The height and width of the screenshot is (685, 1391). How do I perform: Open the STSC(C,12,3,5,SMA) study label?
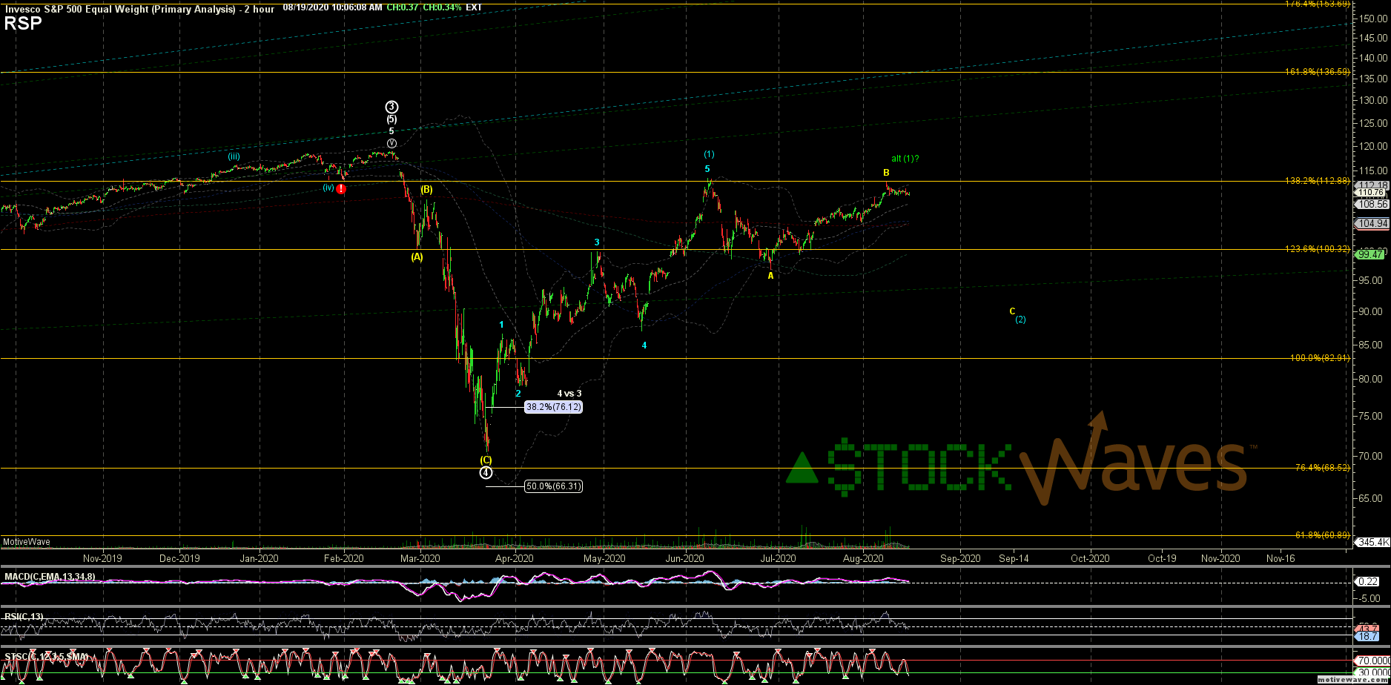coord(46,657)
